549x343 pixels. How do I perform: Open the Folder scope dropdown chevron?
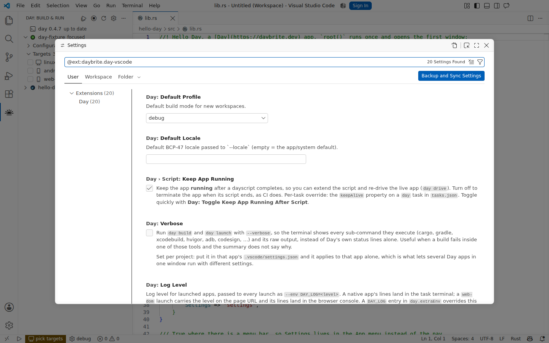point(139,77)
